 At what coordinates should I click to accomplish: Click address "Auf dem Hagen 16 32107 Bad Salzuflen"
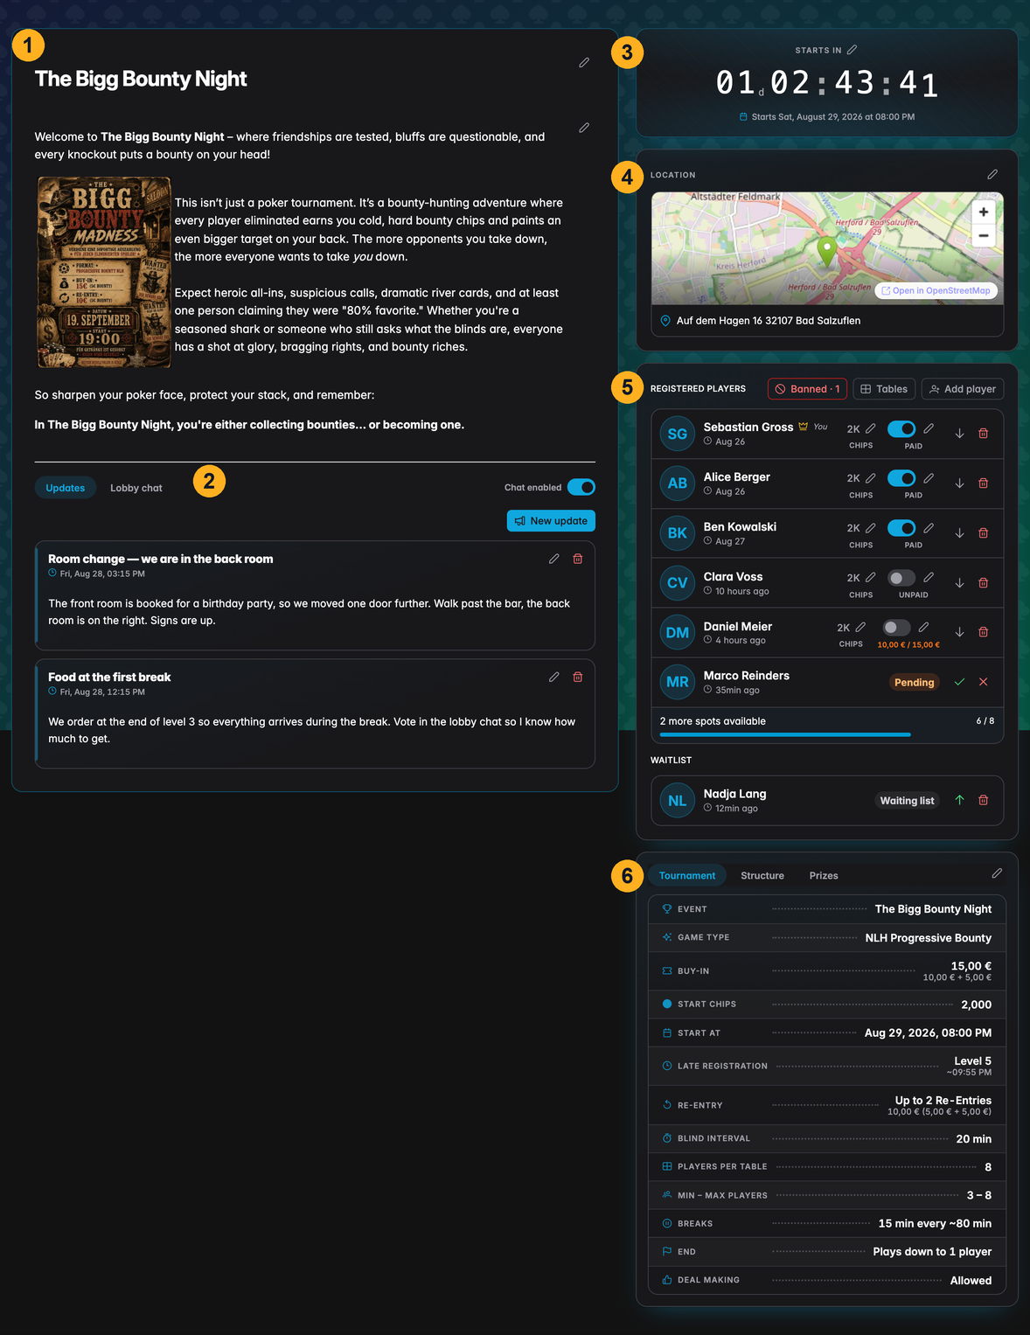pyautogui.click(x=769, y=321)
